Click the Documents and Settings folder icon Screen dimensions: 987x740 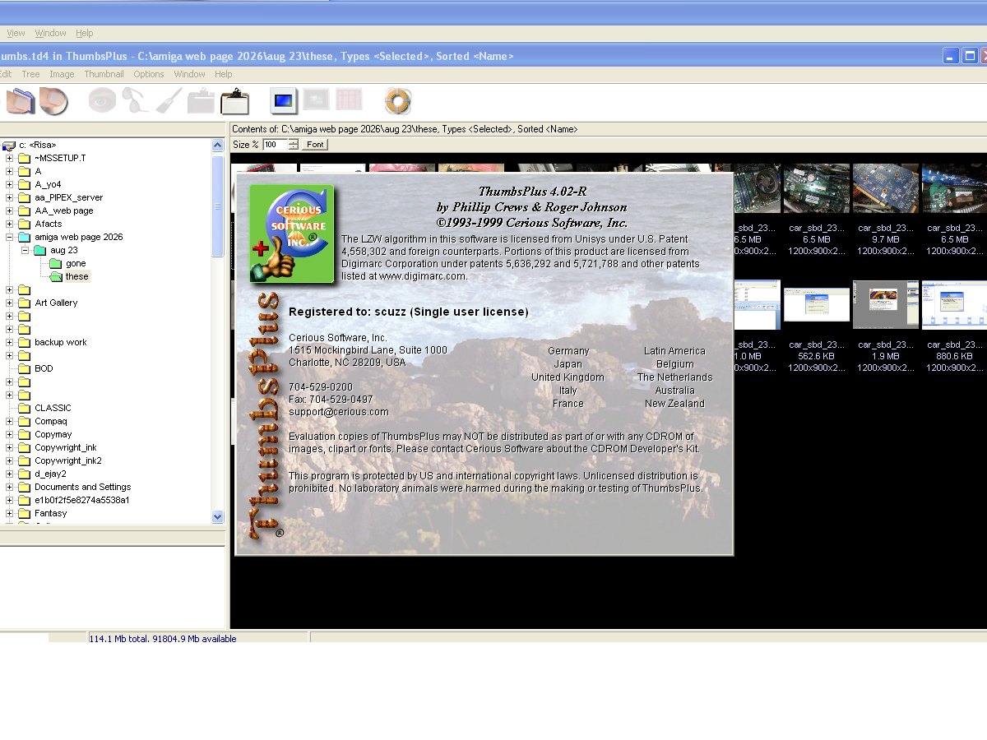25,487
